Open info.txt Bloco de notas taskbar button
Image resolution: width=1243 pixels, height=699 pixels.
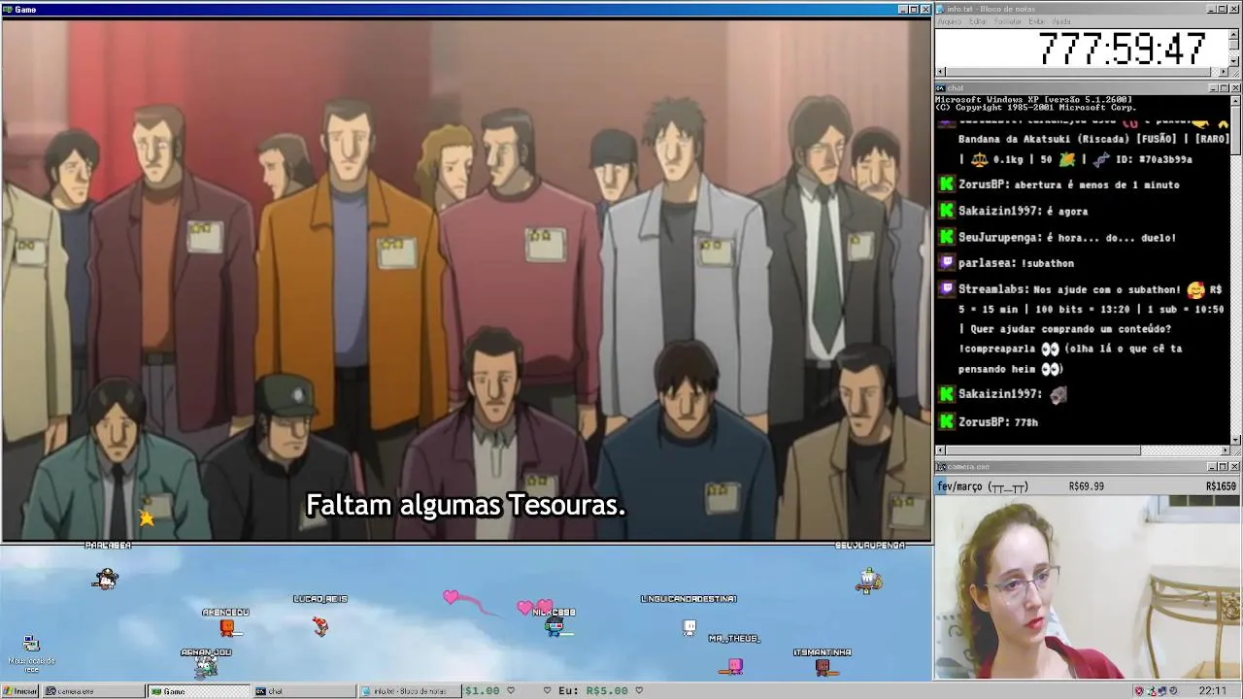[410, 691]
